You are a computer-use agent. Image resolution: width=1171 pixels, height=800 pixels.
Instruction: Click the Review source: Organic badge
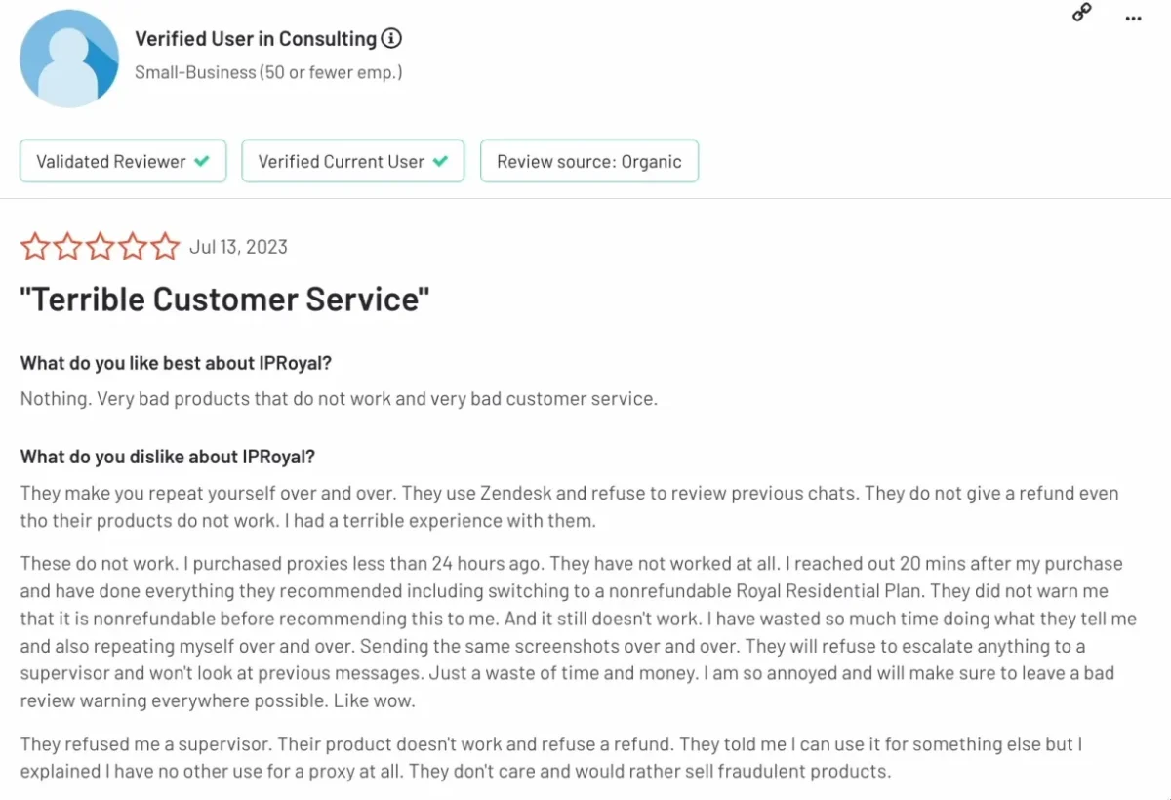pos(589,161)
